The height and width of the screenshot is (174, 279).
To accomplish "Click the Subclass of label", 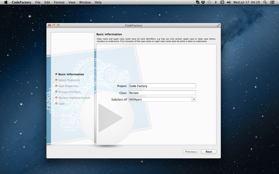I will [x=119, y=100].
